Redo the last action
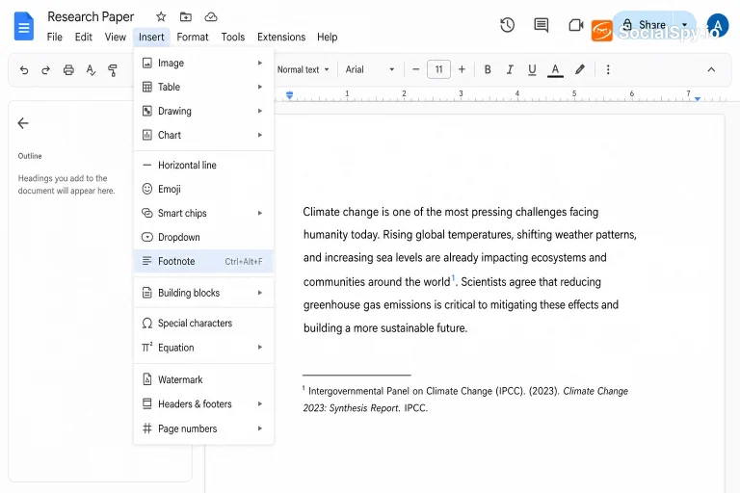Image resolution: width=740 pixels, height=493 pixels. [46, 70]
